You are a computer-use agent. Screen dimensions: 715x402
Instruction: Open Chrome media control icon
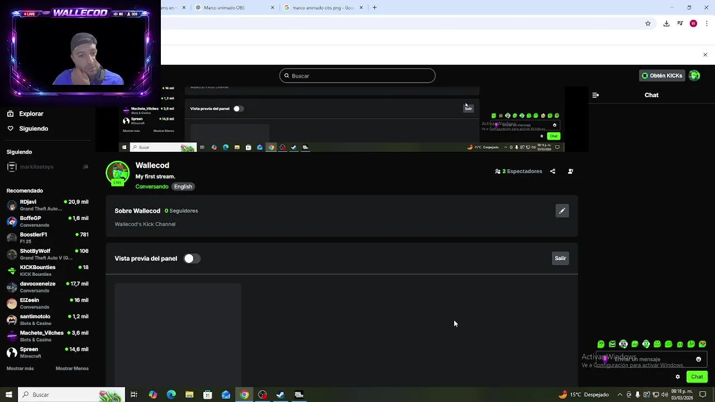680,23
